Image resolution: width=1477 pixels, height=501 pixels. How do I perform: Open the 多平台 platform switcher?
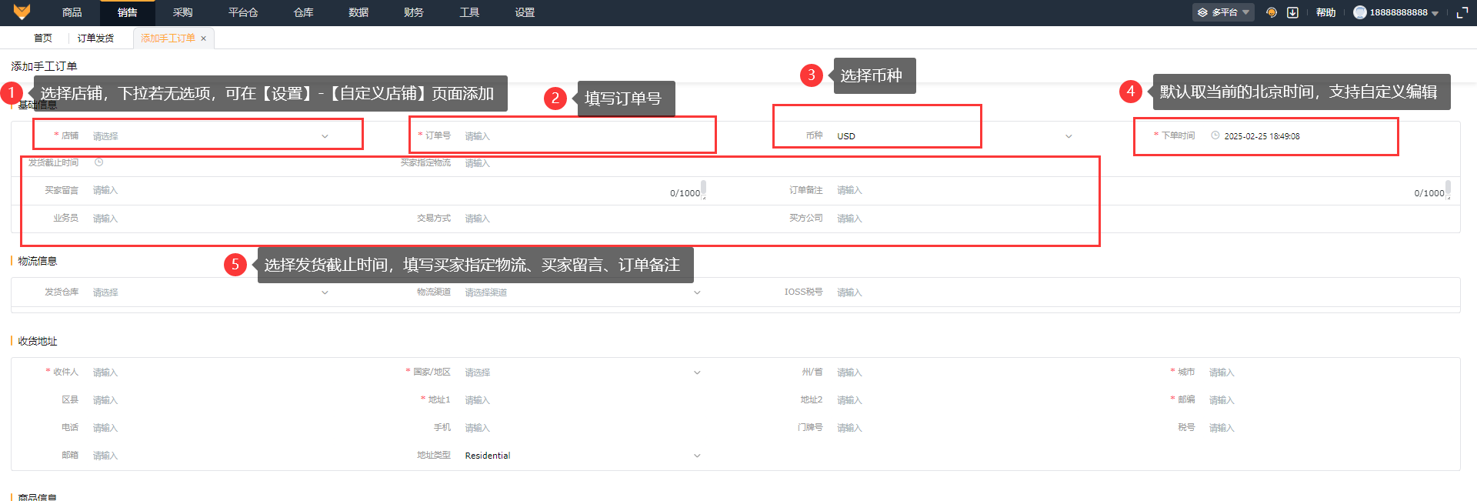click(x=1223, y=12)
